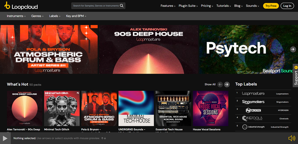Open the Key and BPM dropdown
The height and width of the screenshot is (144, 298).
coord(76,16)
